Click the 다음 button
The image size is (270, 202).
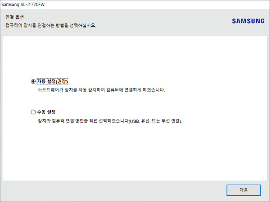pos(243,190)
